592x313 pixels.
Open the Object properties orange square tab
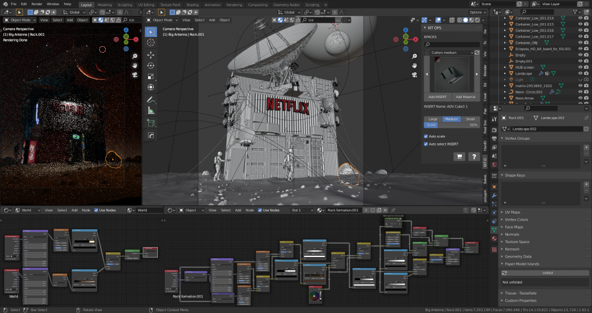tap(494, 187)
